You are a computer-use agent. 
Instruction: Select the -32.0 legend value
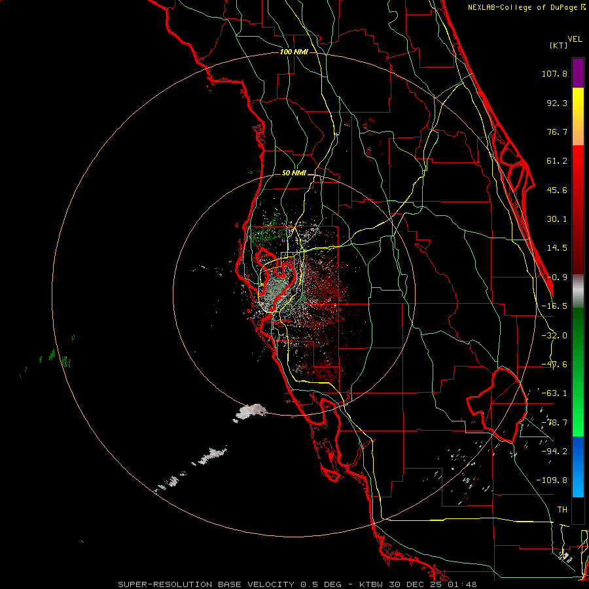pos(554,336)
